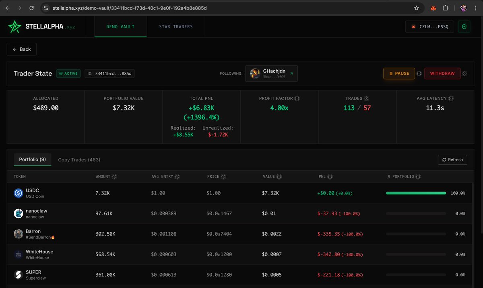Click the Trader State heading
This screenshot has width=483, height=288.
(x=33, y=74)
